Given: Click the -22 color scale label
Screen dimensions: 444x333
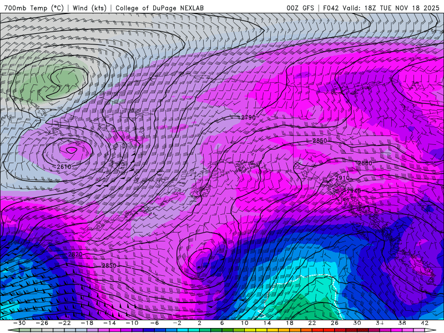Looking at the screenshot, I should pyautogui.click(x=64, y=323).
